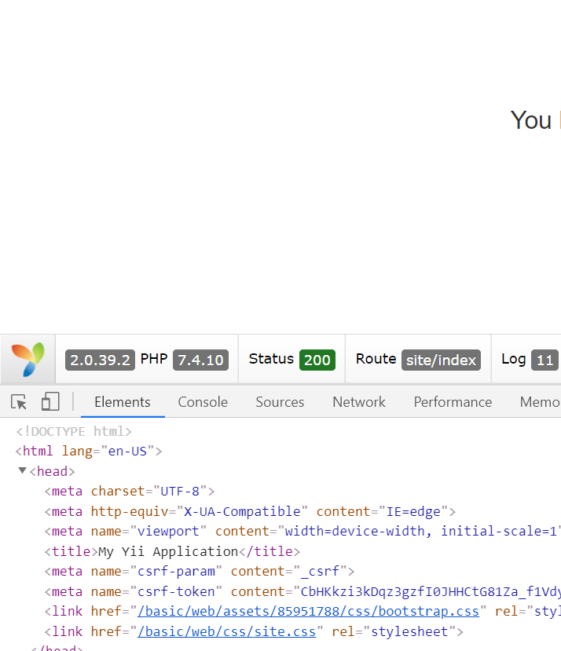This screenshot has height=651, width=561.
Task: Select the title My Yii Application node
Action: point(172,551)
